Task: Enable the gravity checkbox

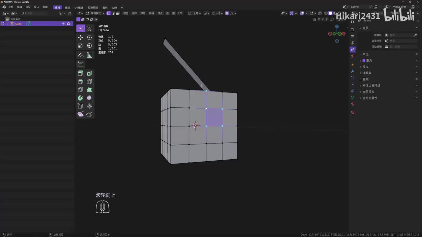Action: (364, 61)
